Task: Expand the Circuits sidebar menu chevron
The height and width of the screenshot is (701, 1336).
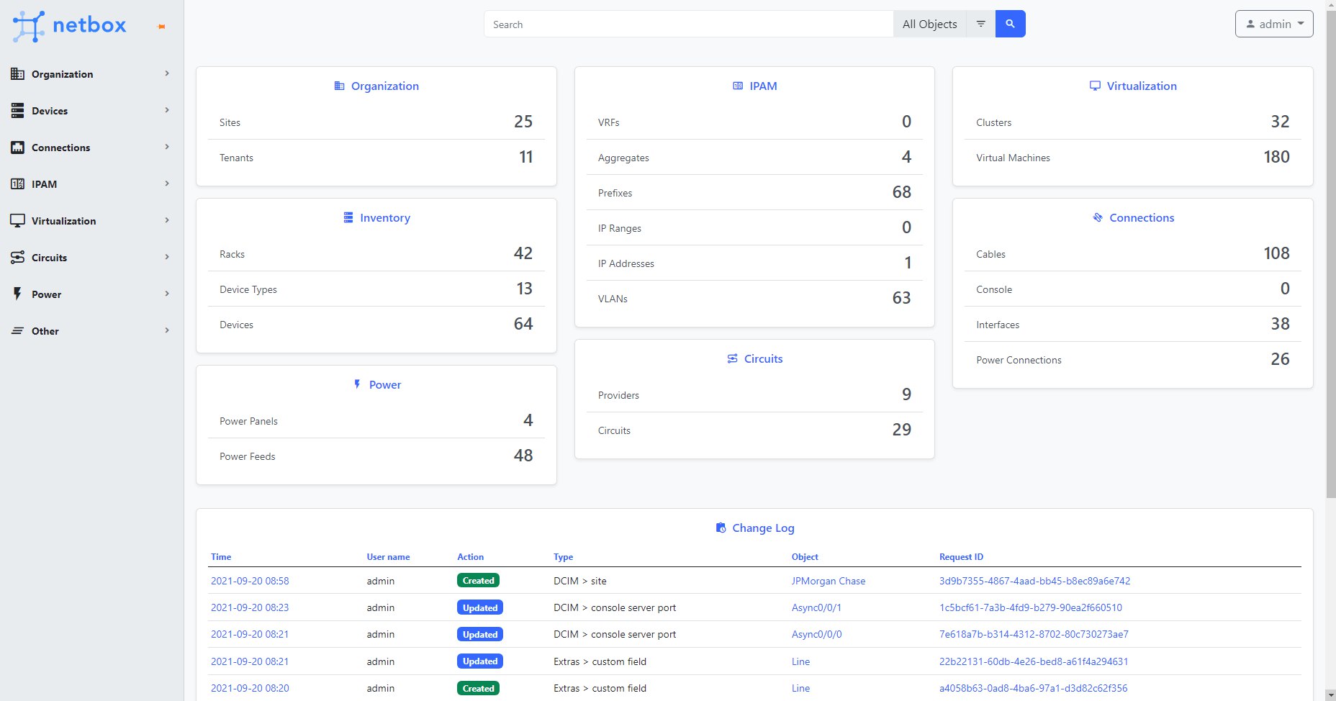Action: point(167,257)
